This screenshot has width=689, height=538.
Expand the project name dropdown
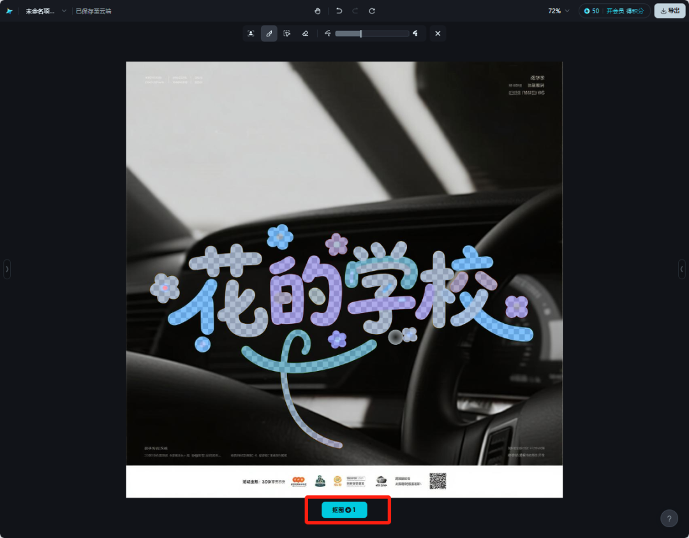point(64,11)
